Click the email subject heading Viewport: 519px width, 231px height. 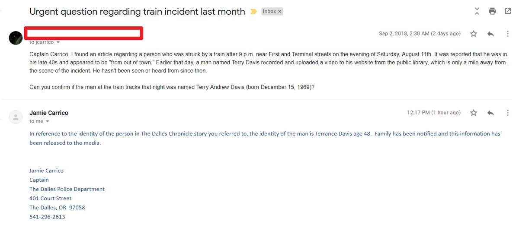point(137,12)
